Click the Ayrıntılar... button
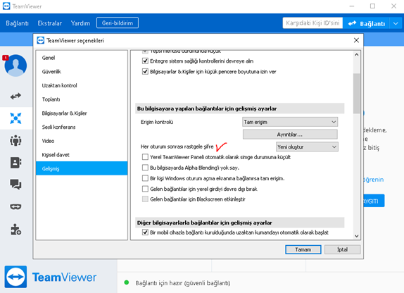 290,135
